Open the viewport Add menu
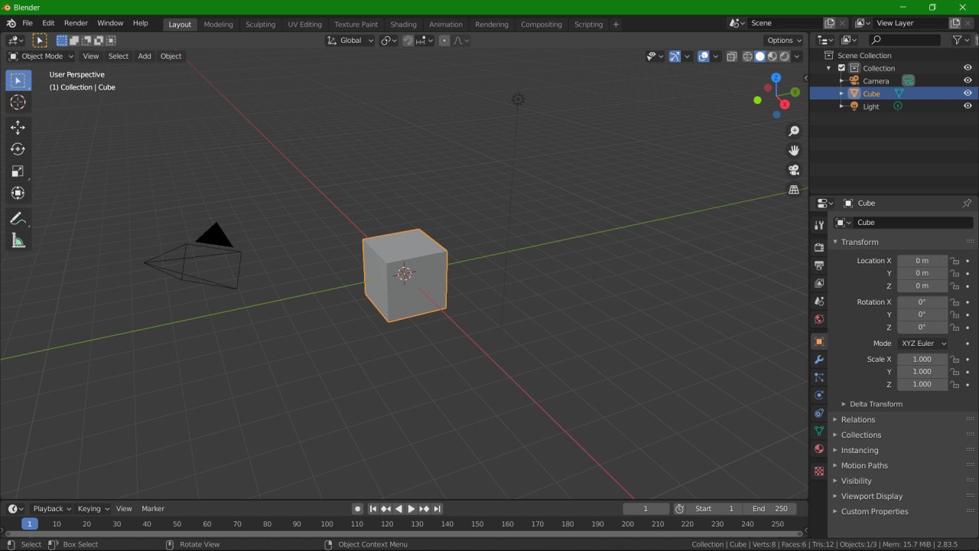This screenshot has height=551, width=979. tap(145, 56)
